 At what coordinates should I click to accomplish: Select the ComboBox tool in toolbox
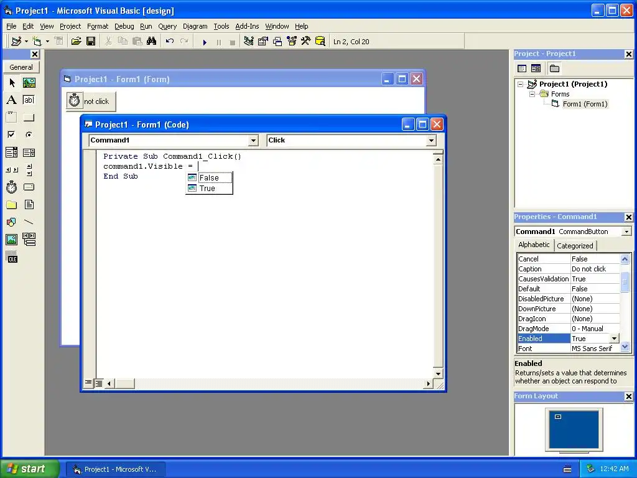(12, 152)
